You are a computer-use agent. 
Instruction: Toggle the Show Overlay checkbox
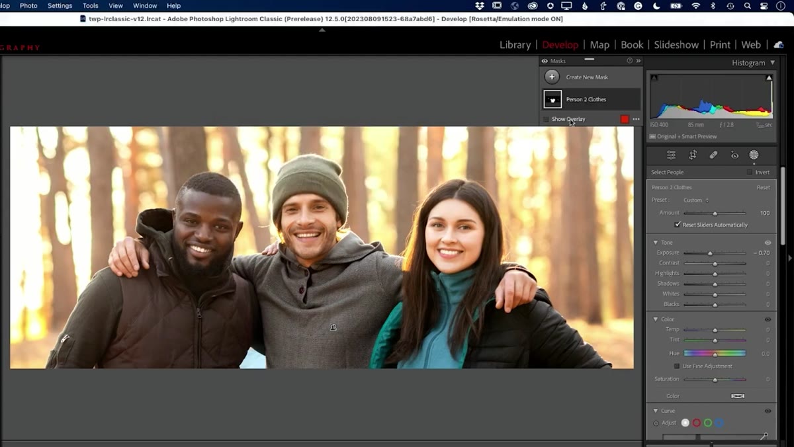(546, 120)
